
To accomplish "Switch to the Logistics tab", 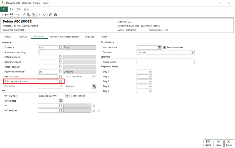I will (x=90, y=37).
